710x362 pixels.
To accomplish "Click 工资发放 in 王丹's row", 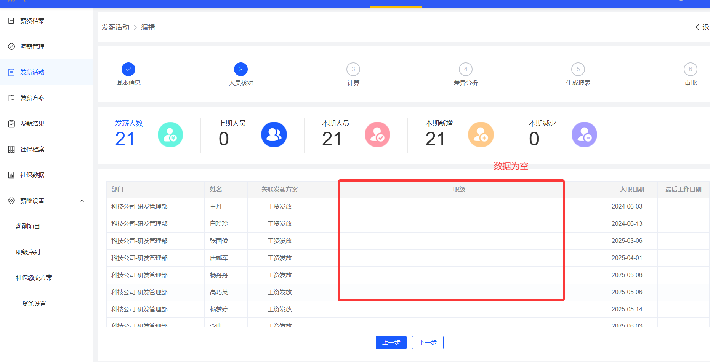I will pyautogui.click(x=280, y=207).
